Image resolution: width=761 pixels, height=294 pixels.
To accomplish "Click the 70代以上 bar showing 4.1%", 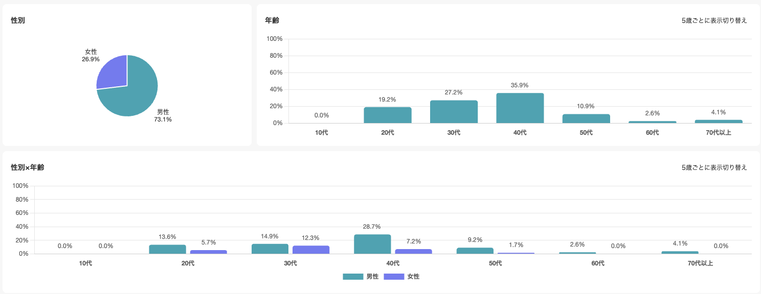I will pos(718,121).
